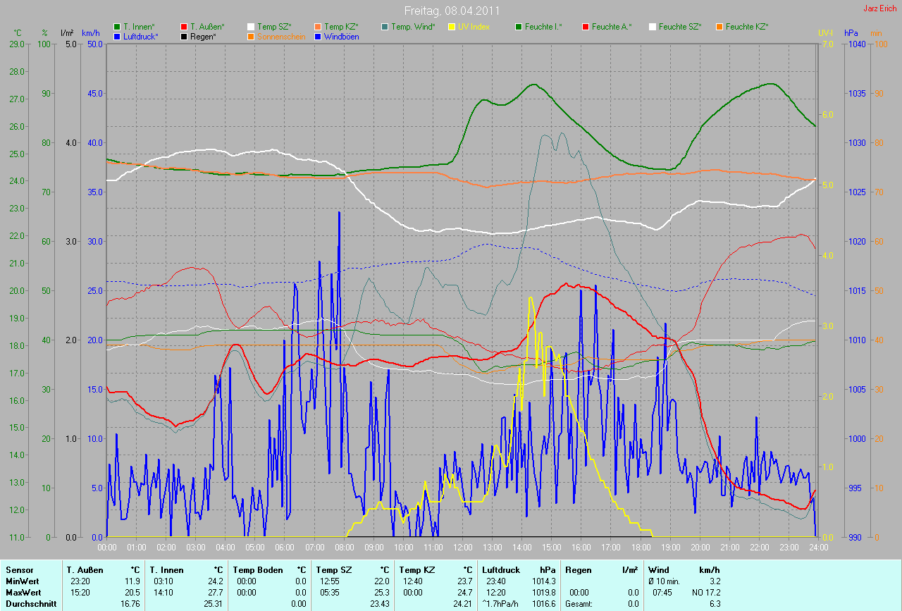Click the blue Luftdruck legend swatch
Viewport: 902px width, 611px height.
(116, 37)
